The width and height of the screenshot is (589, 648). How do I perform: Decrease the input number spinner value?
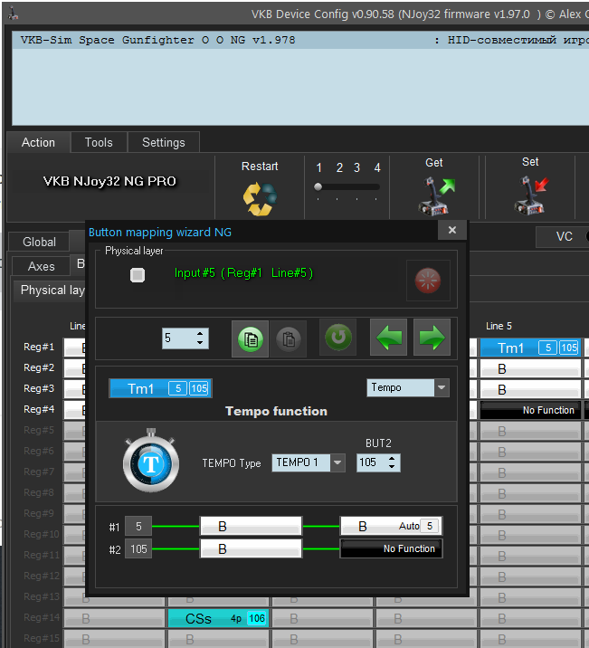click(200, 343)
